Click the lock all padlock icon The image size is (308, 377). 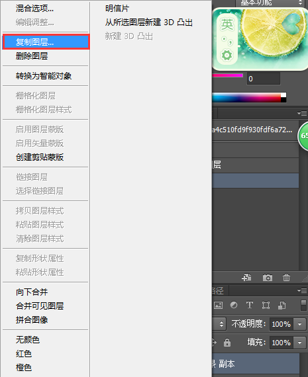pos(227,343)
